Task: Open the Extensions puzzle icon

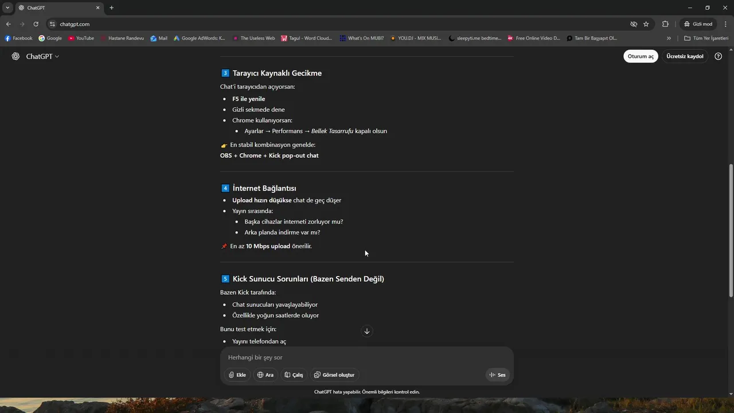Action: coord(665,24)
